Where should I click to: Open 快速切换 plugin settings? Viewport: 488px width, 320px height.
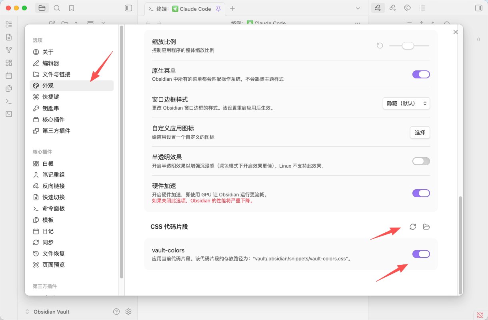[72, 197]
